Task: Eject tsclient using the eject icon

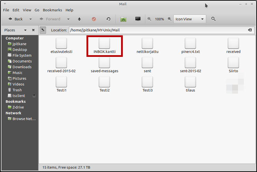Action: click(x=34, y=96)
